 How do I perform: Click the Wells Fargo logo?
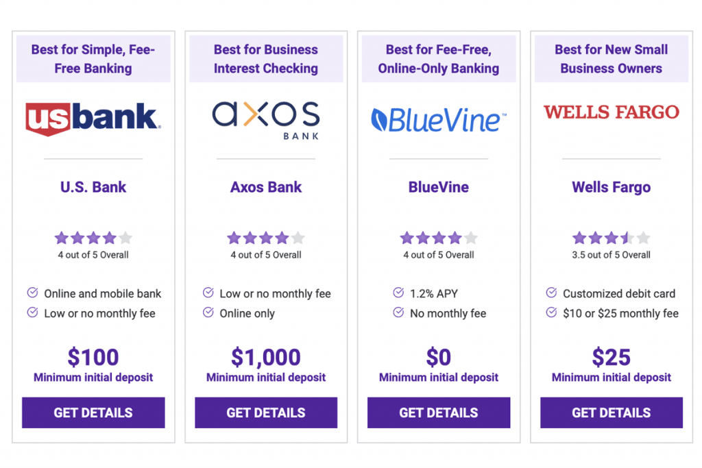click(612, 112)
